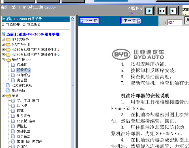
Task: Open the 加油口盖 内饰件 page
Action: (x=29, y=141)
